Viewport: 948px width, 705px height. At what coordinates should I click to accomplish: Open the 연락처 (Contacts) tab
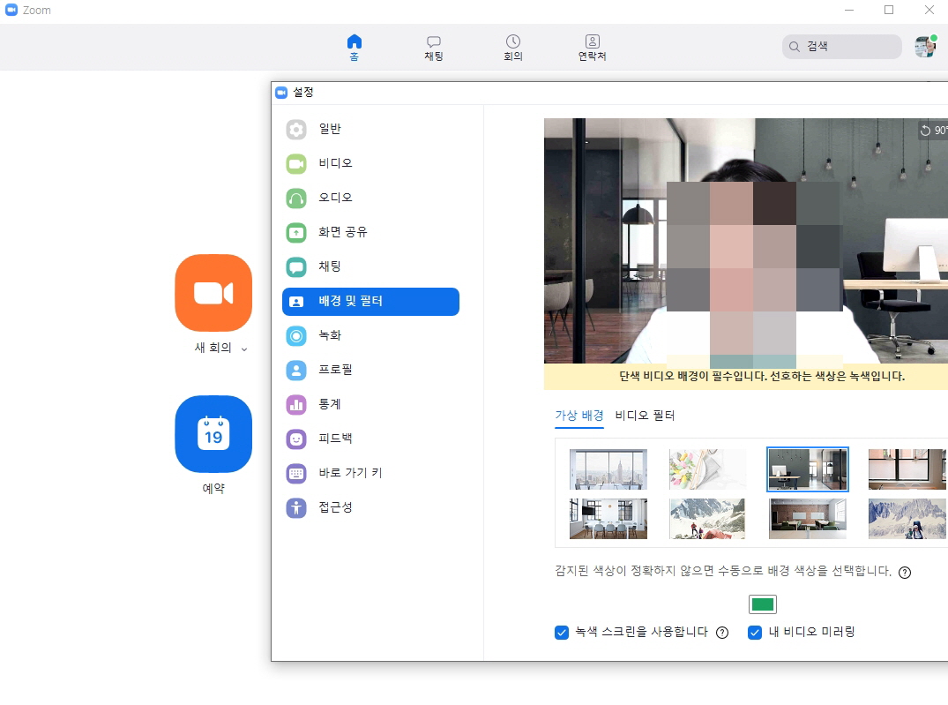[x=592, y=47]
